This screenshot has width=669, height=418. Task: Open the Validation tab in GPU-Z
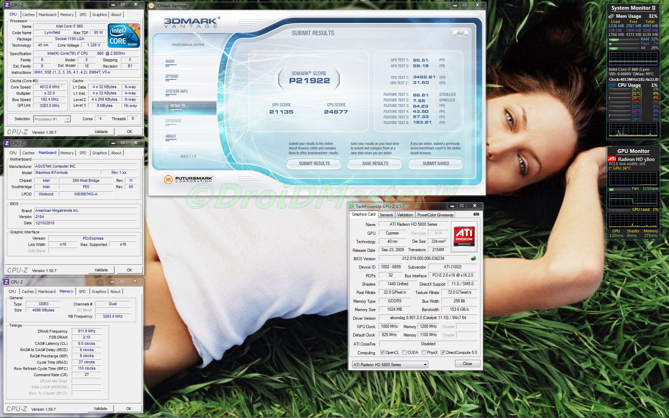tap(405, 215)
